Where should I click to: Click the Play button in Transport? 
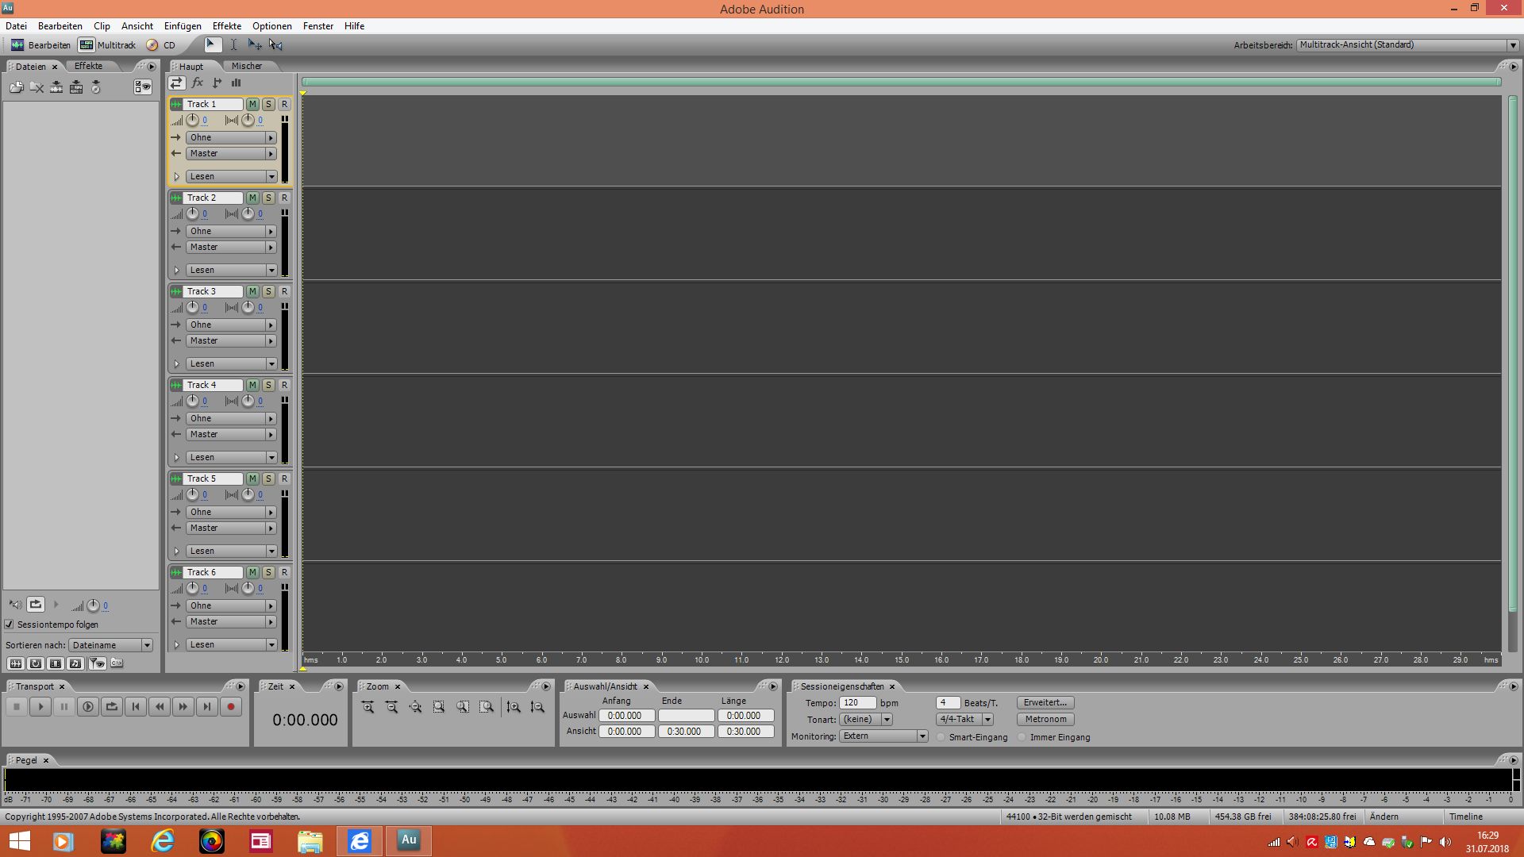(40, 706)
